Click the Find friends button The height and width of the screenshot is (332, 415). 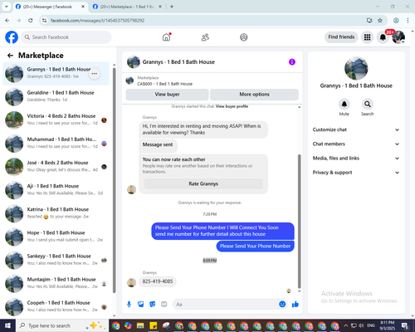(341, 37)
